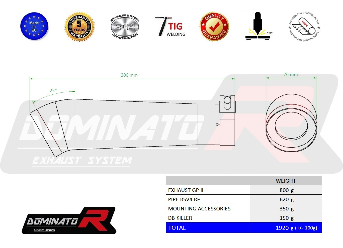Screen dimensions: 343x248
Task: Click the 76 mm diameter dimension label
Action: [291, 74]
